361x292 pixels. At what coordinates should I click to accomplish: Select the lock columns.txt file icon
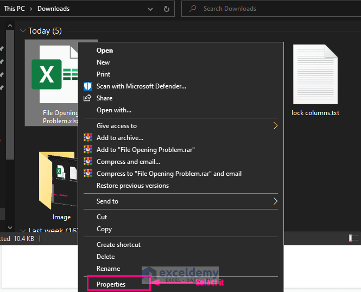315,74
